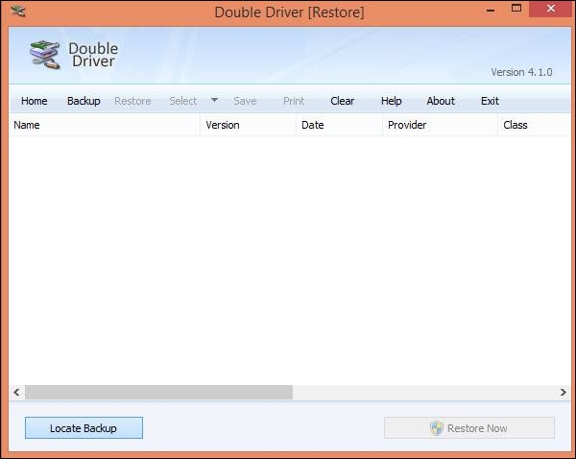This screenshot has height=459, width=576.
Task: Click the Double Driver title bar icon
Action: [x=18, y=12]
